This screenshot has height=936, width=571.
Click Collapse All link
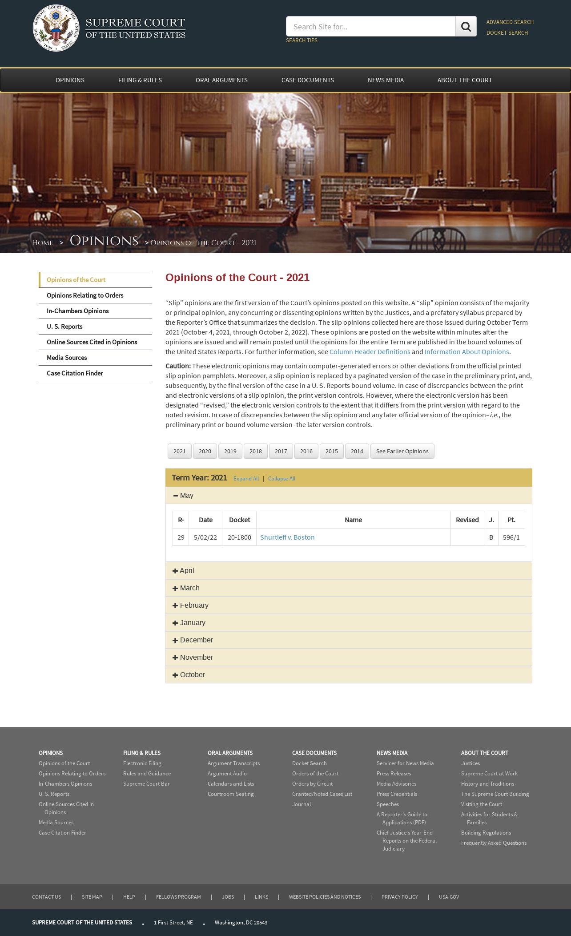pyautogui.click(x=281, y=479)
